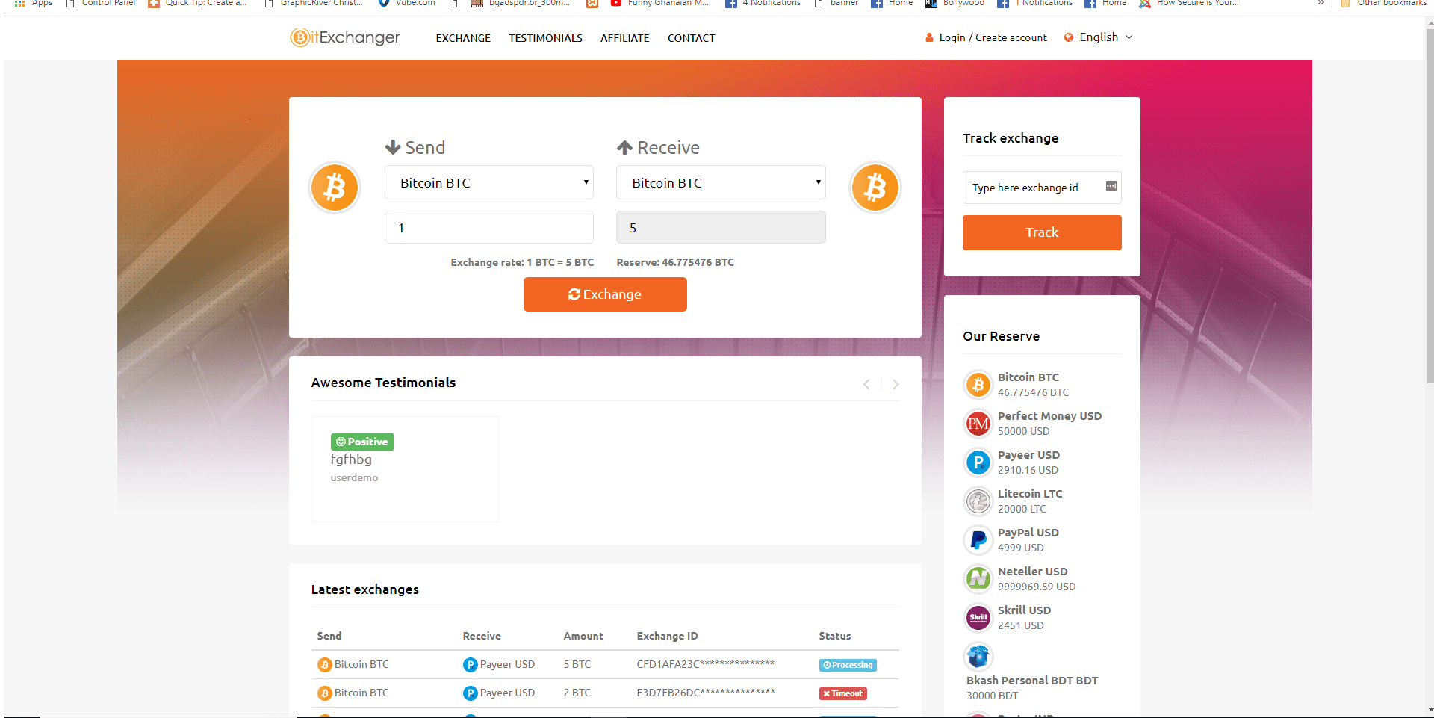Click the Bitcoin icon beside Receive
The width and height of the screenshot is (1434, 718).
click(x=875, y=188)
